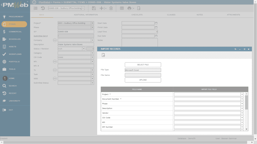257x144 pixels.
Task: Open import field dropdown for Vendor row
Action: pos(242,113)
